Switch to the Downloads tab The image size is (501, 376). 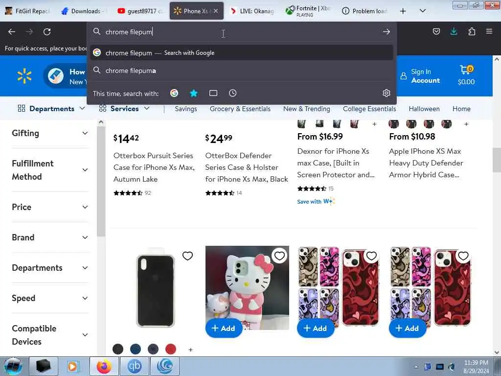click(x=84, y=11)
